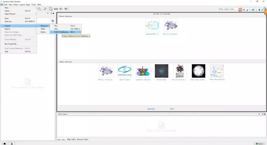
Task: Open the Select menu
Action: click(x=16, y=5)
